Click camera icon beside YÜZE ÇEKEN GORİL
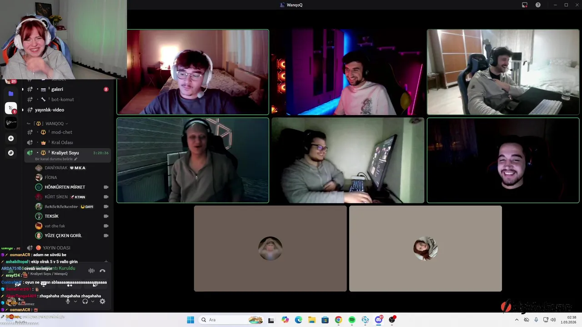The image size is (582, 327). pyautogui.click(x=106, y=236)
